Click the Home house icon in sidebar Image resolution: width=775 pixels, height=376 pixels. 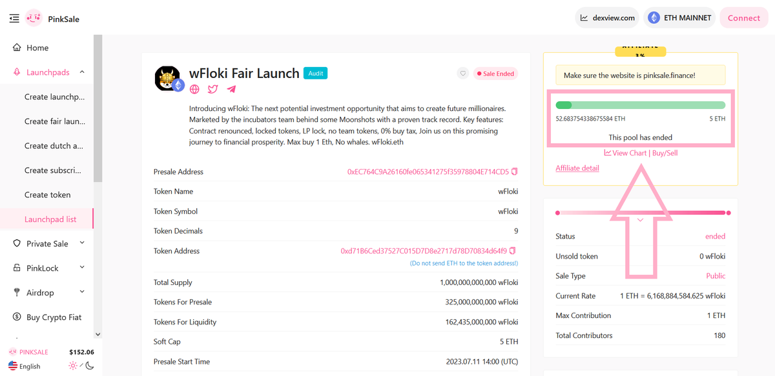tap(17, 48)
